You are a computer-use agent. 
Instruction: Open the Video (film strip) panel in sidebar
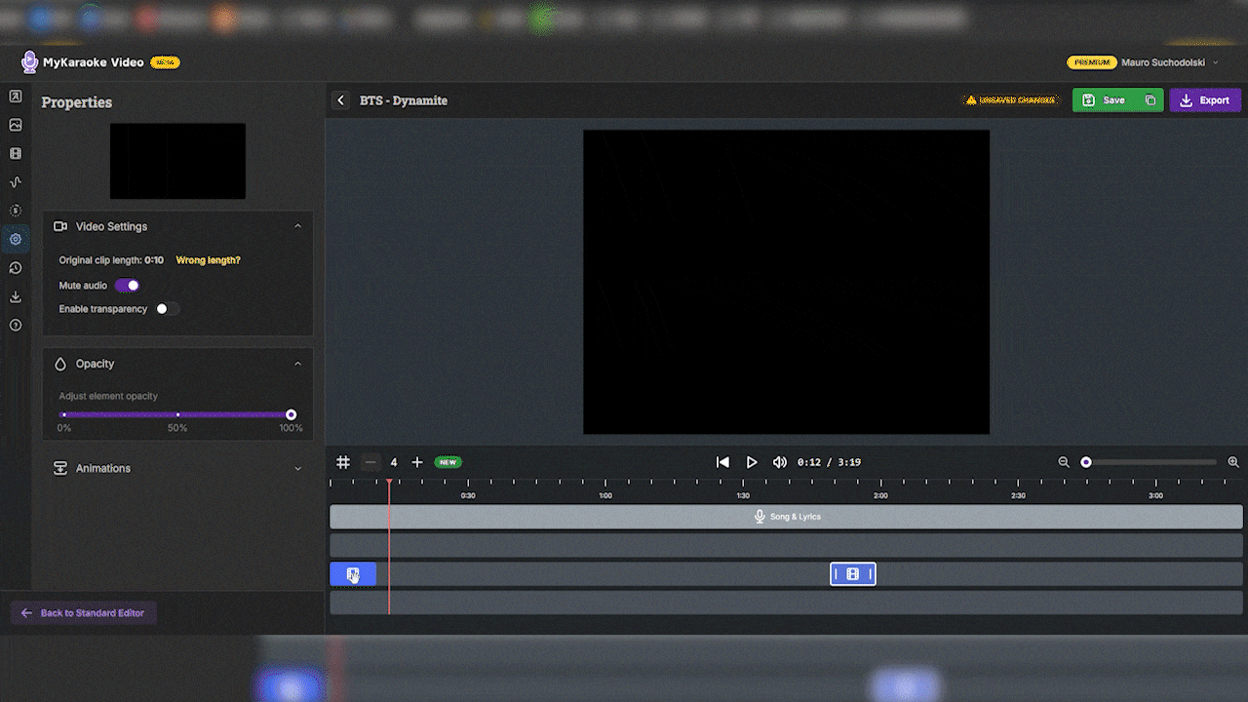click(x=16, y=153)
